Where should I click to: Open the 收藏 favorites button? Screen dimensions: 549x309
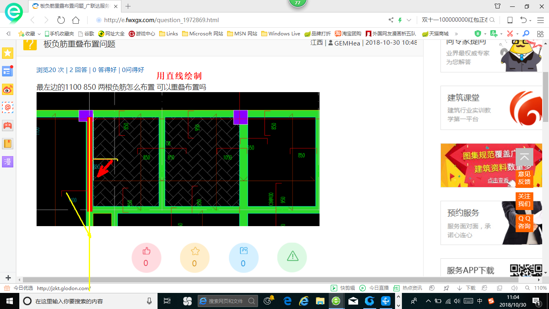coord(27,34)
